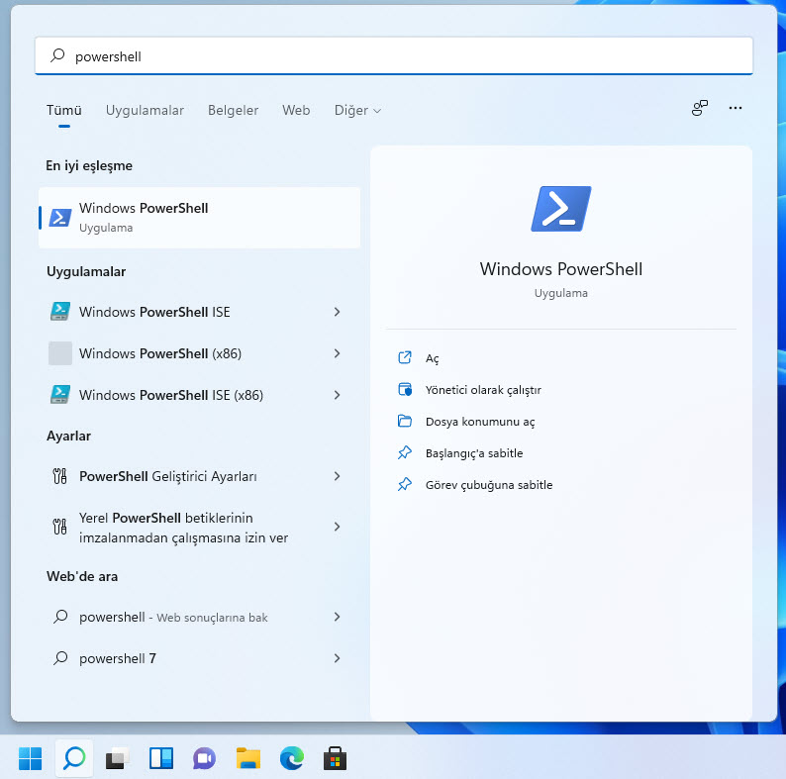Screen dimensions: 786x779
Task: Select Windows PowerShell ISE (x86) result
Action: pos(200,395)
